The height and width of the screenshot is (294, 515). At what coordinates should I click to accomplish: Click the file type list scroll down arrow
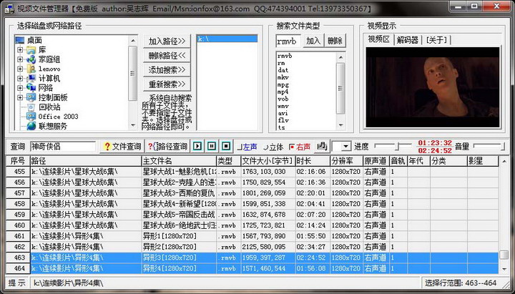pyautogui.click(x=340, y=125)
